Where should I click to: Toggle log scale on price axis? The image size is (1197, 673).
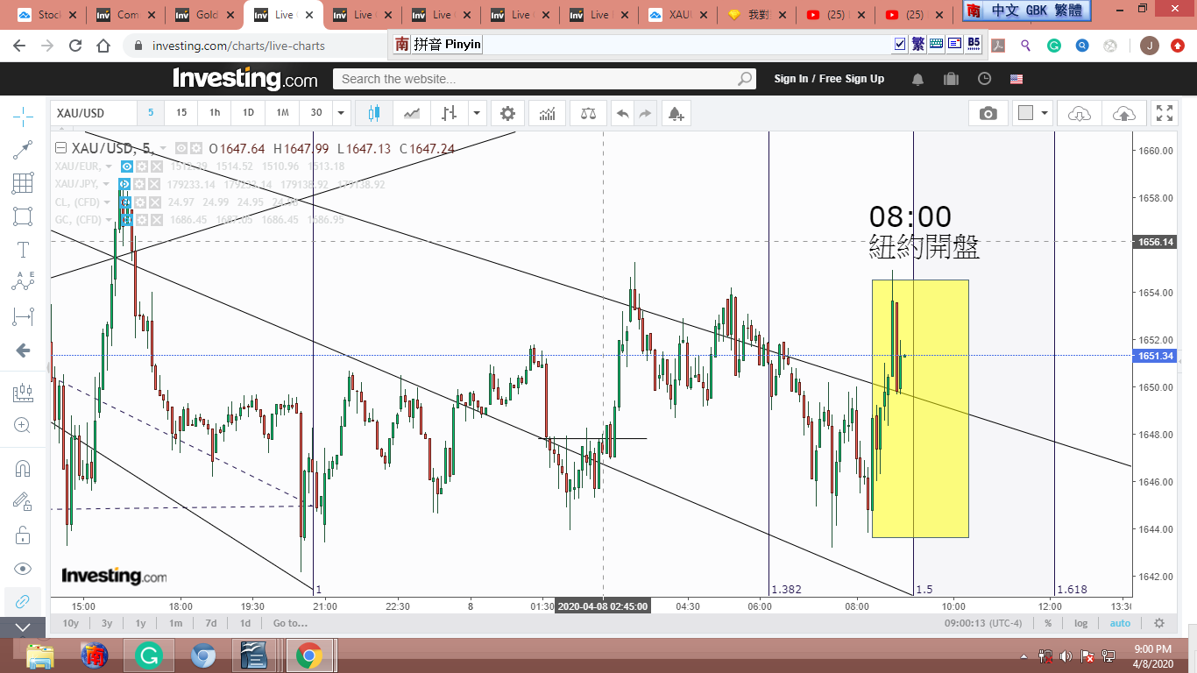(1080, 623)
